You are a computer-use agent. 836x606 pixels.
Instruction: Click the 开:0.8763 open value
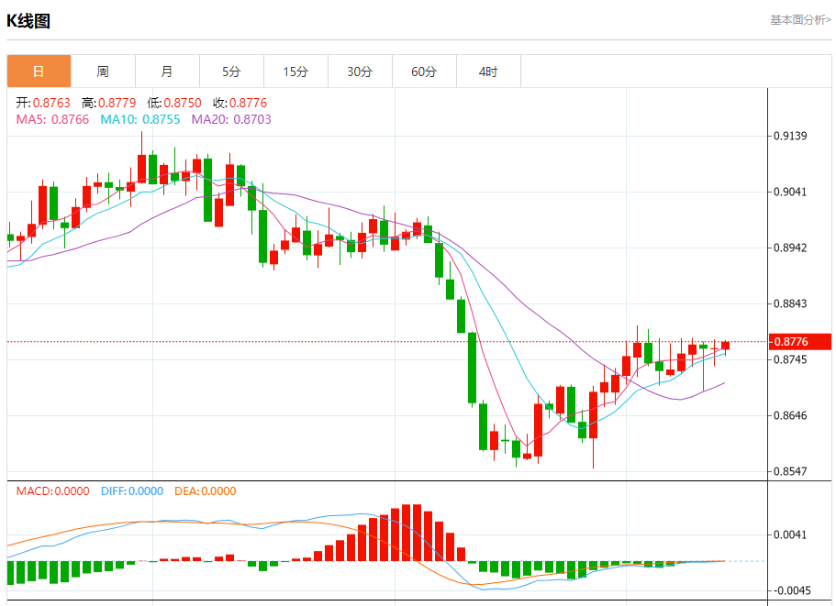pyautogui.click(x=43, y=103)
